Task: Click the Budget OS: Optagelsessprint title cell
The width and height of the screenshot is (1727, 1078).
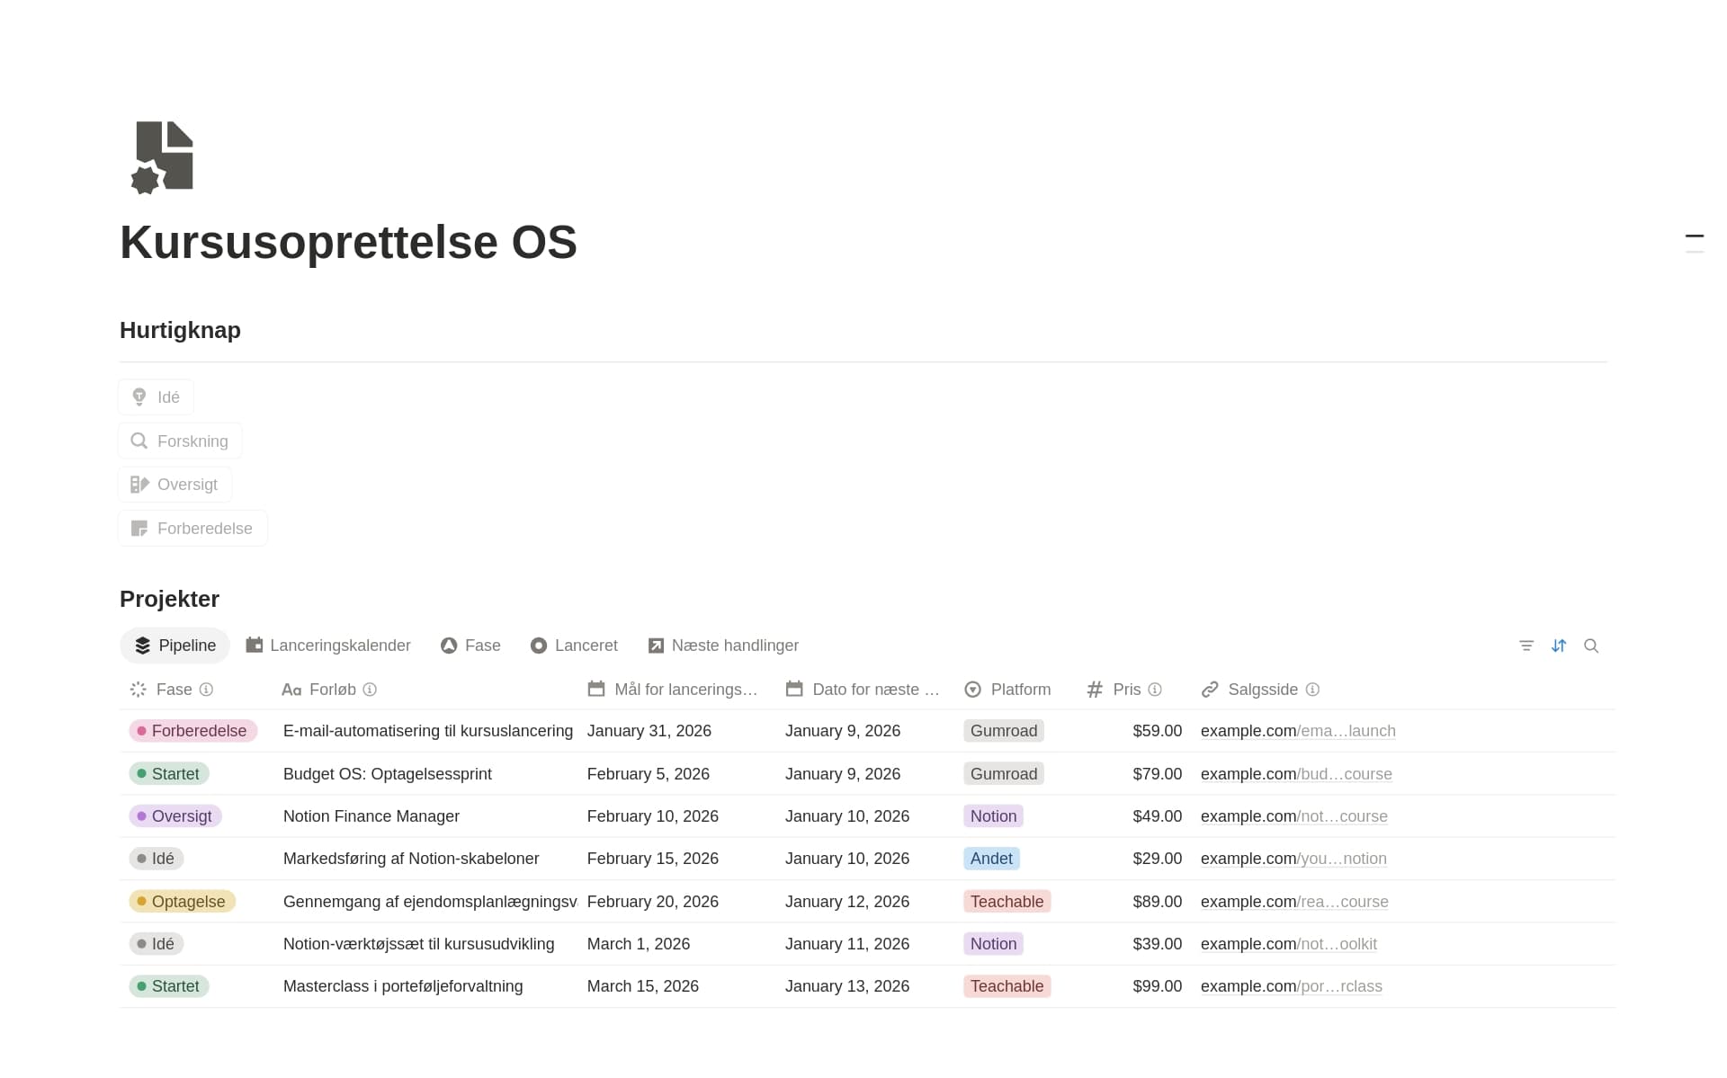Action: (387, 774)
